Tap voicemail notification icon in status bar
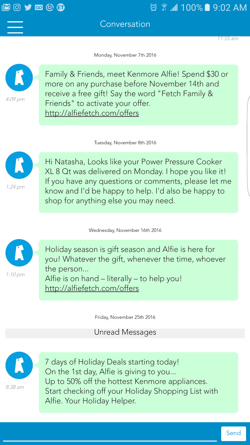Image resolution: width=250 pixels, height=445 pixels. [39, 7]
